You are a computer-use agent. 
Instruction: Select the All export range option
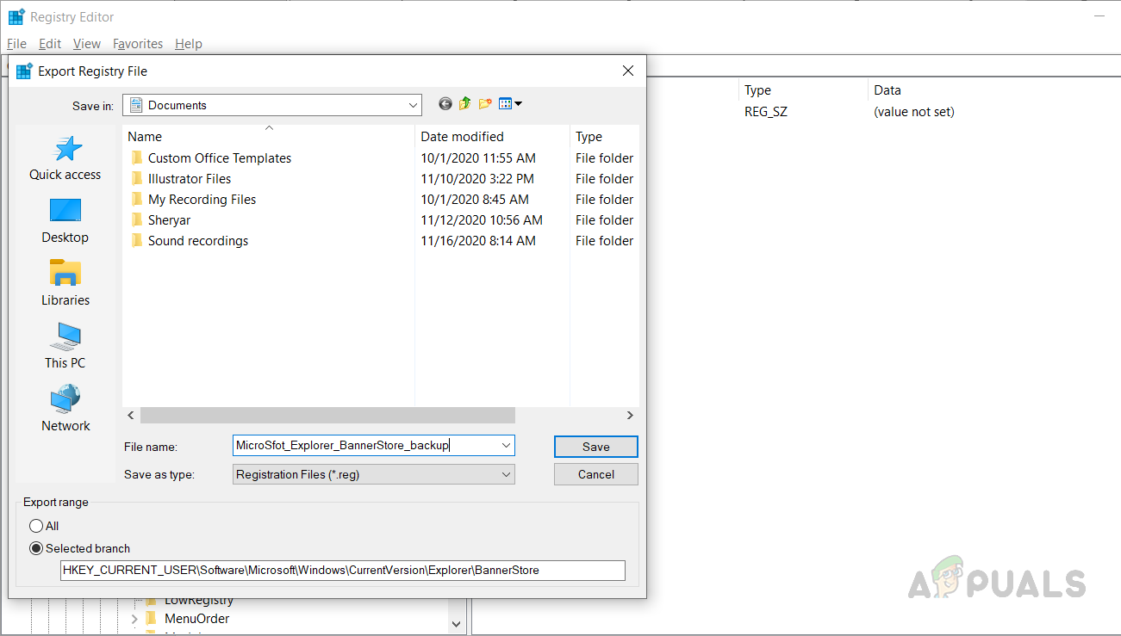36,526
